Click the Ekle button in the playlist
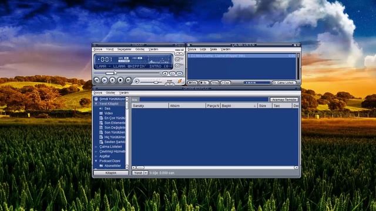 click(193, 83)
